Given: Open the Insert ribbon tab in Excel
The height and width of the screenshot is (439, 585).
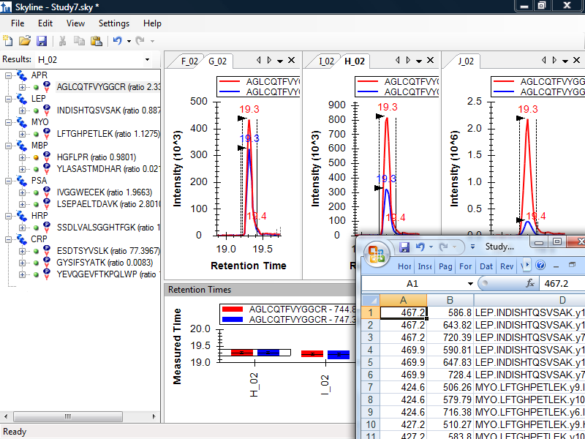Looking at the screenshot, I should tap(424, 266).
